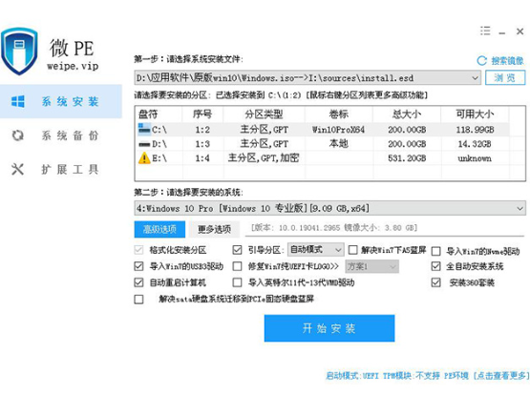This screenshot has width=530, height=395.
Task: Click the tools icon next to 扩展工具
Action: click(x=17, y=169)
